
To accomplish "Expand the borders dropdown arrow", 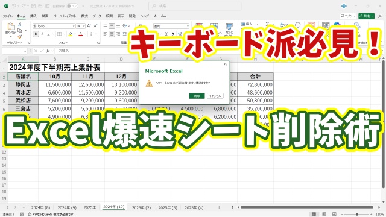I will [x=64, y=34].
